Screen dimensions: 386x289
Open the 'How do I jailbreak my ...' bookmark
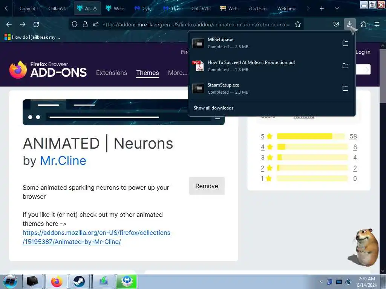click(32, 37)
